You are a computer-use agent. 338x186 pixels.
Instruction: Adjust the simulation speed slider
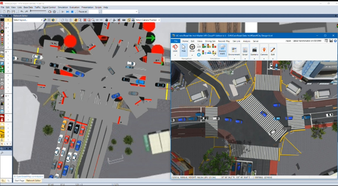(38, 11)
